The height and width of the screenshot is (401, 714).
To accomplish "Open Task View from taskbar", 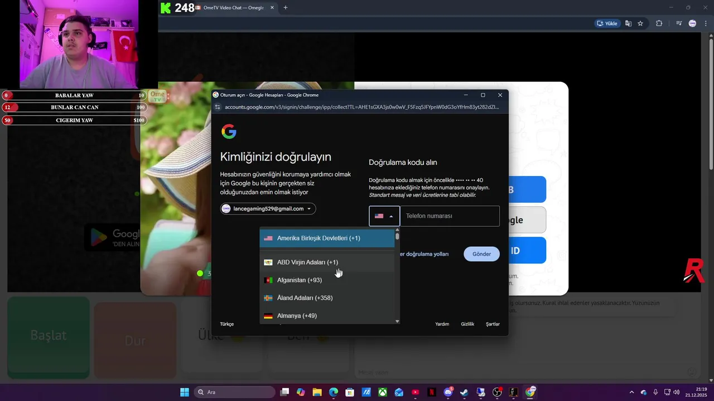I will coord(284,392).
